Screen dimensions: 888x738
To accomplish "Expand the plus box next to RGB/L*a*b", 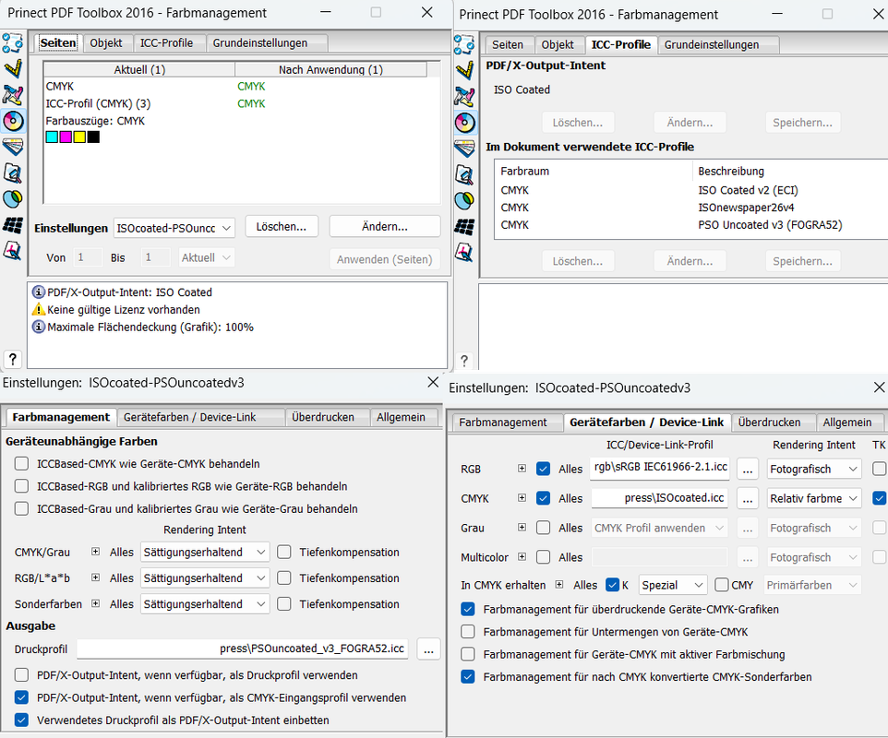I will pos(96,577).
